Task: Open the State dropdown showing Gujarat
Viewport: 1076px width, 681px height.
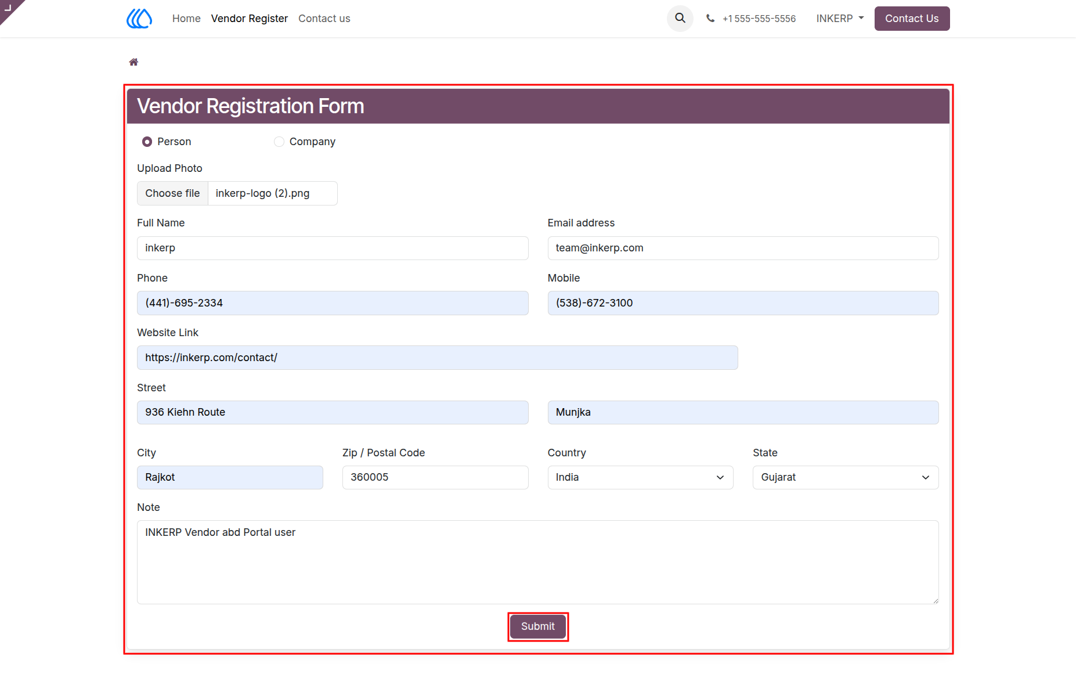Action: pos(846,477)
